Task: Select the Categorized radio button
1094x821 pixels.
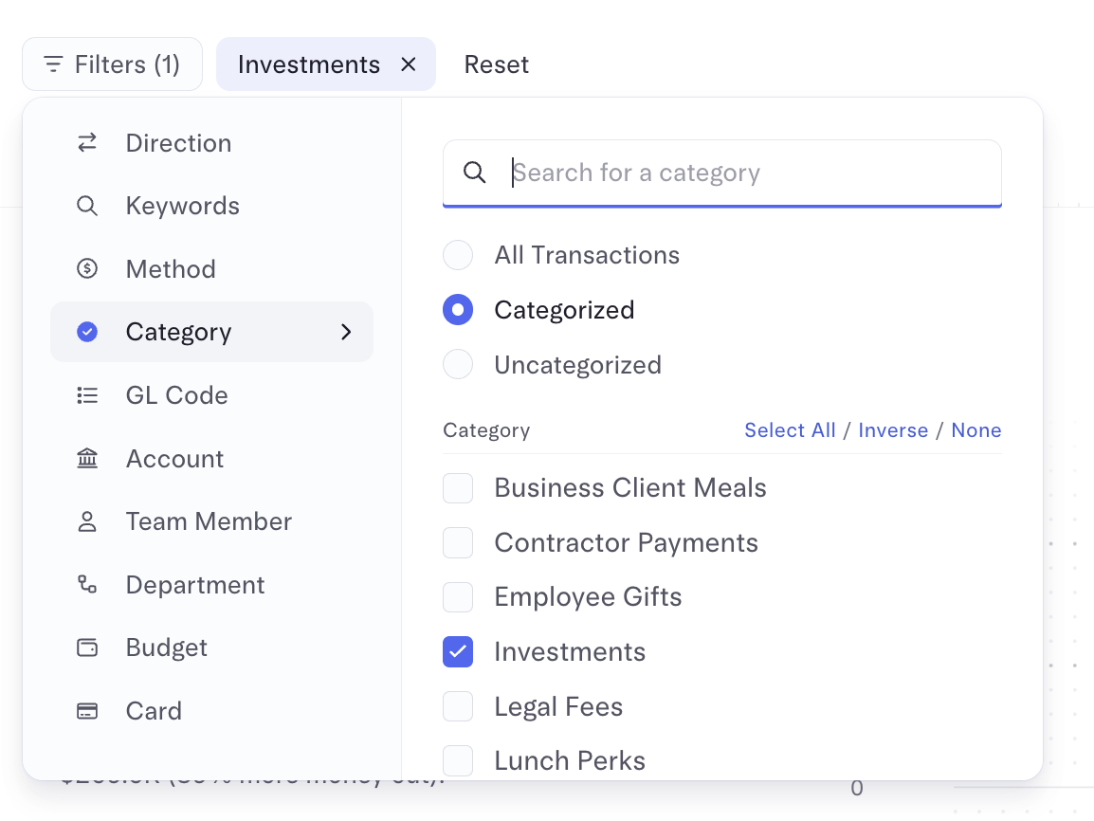Action: click(x=458, y=310)
